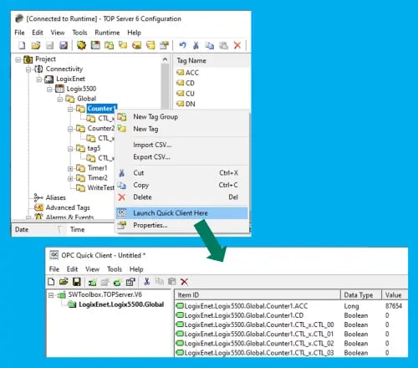The width and height of the screenshot is (418, 368).
Task: Click the blue Undo arrow icon
Action: click(x=182, y=45)
